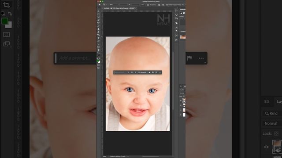Viewport: 282px width, 158px height.
Task: Select the Rectangle shape tool in small toolbar
Action: (98, 47)
